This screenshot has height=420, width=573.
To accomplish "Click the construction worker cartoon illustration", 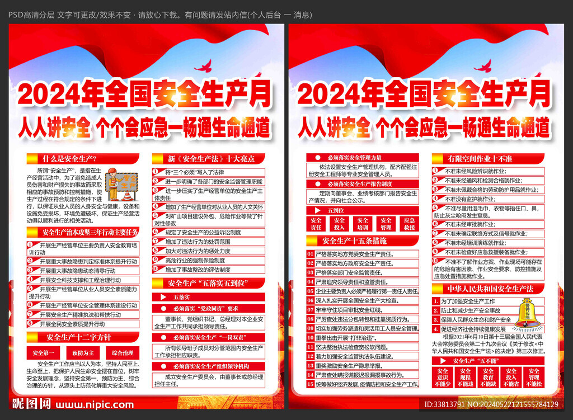I will [121, 185].
